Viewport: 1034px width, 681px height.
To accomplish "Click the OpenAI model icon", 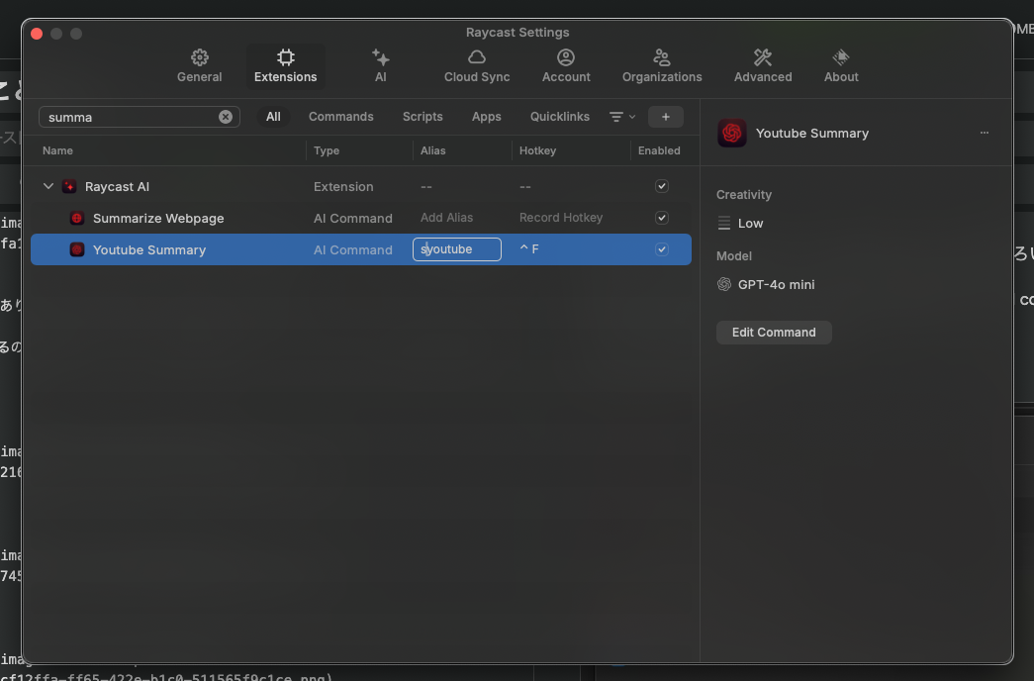I will point(724,284).
